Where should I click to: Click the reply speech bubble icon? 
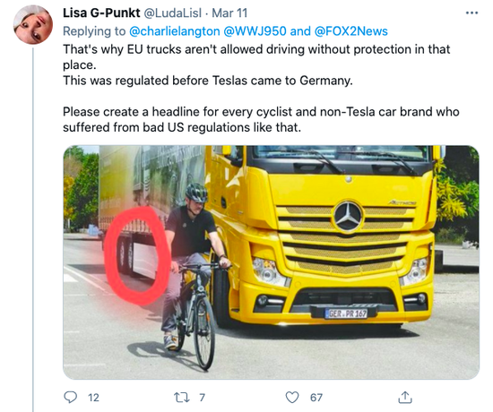71,398
